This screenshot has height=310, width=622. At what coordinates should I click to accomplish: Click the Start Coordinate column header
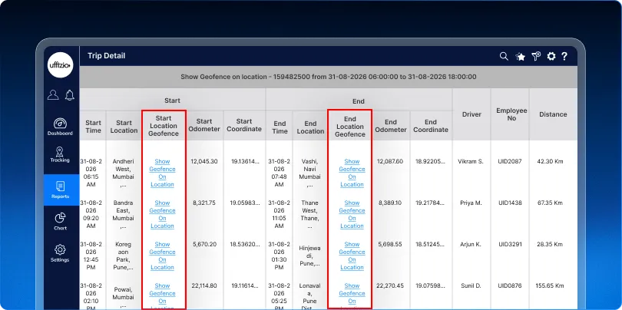click(x=244, y=125)
